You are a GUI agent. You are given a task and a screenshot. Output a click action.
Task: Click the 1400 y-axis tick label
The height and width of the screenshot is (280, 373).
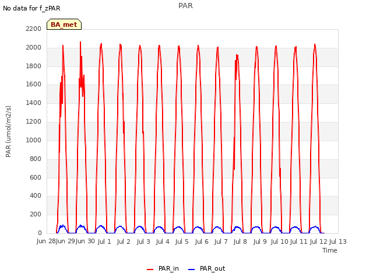[34, 103]
